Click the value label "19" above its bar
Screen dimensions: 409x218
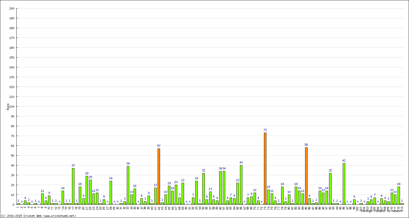169,183
